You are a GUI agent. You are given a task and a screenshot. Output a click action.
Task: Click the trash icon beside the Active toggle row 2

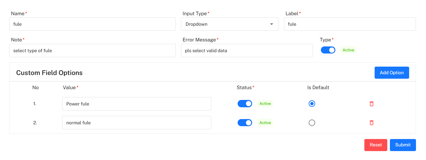tap(372, 122)
